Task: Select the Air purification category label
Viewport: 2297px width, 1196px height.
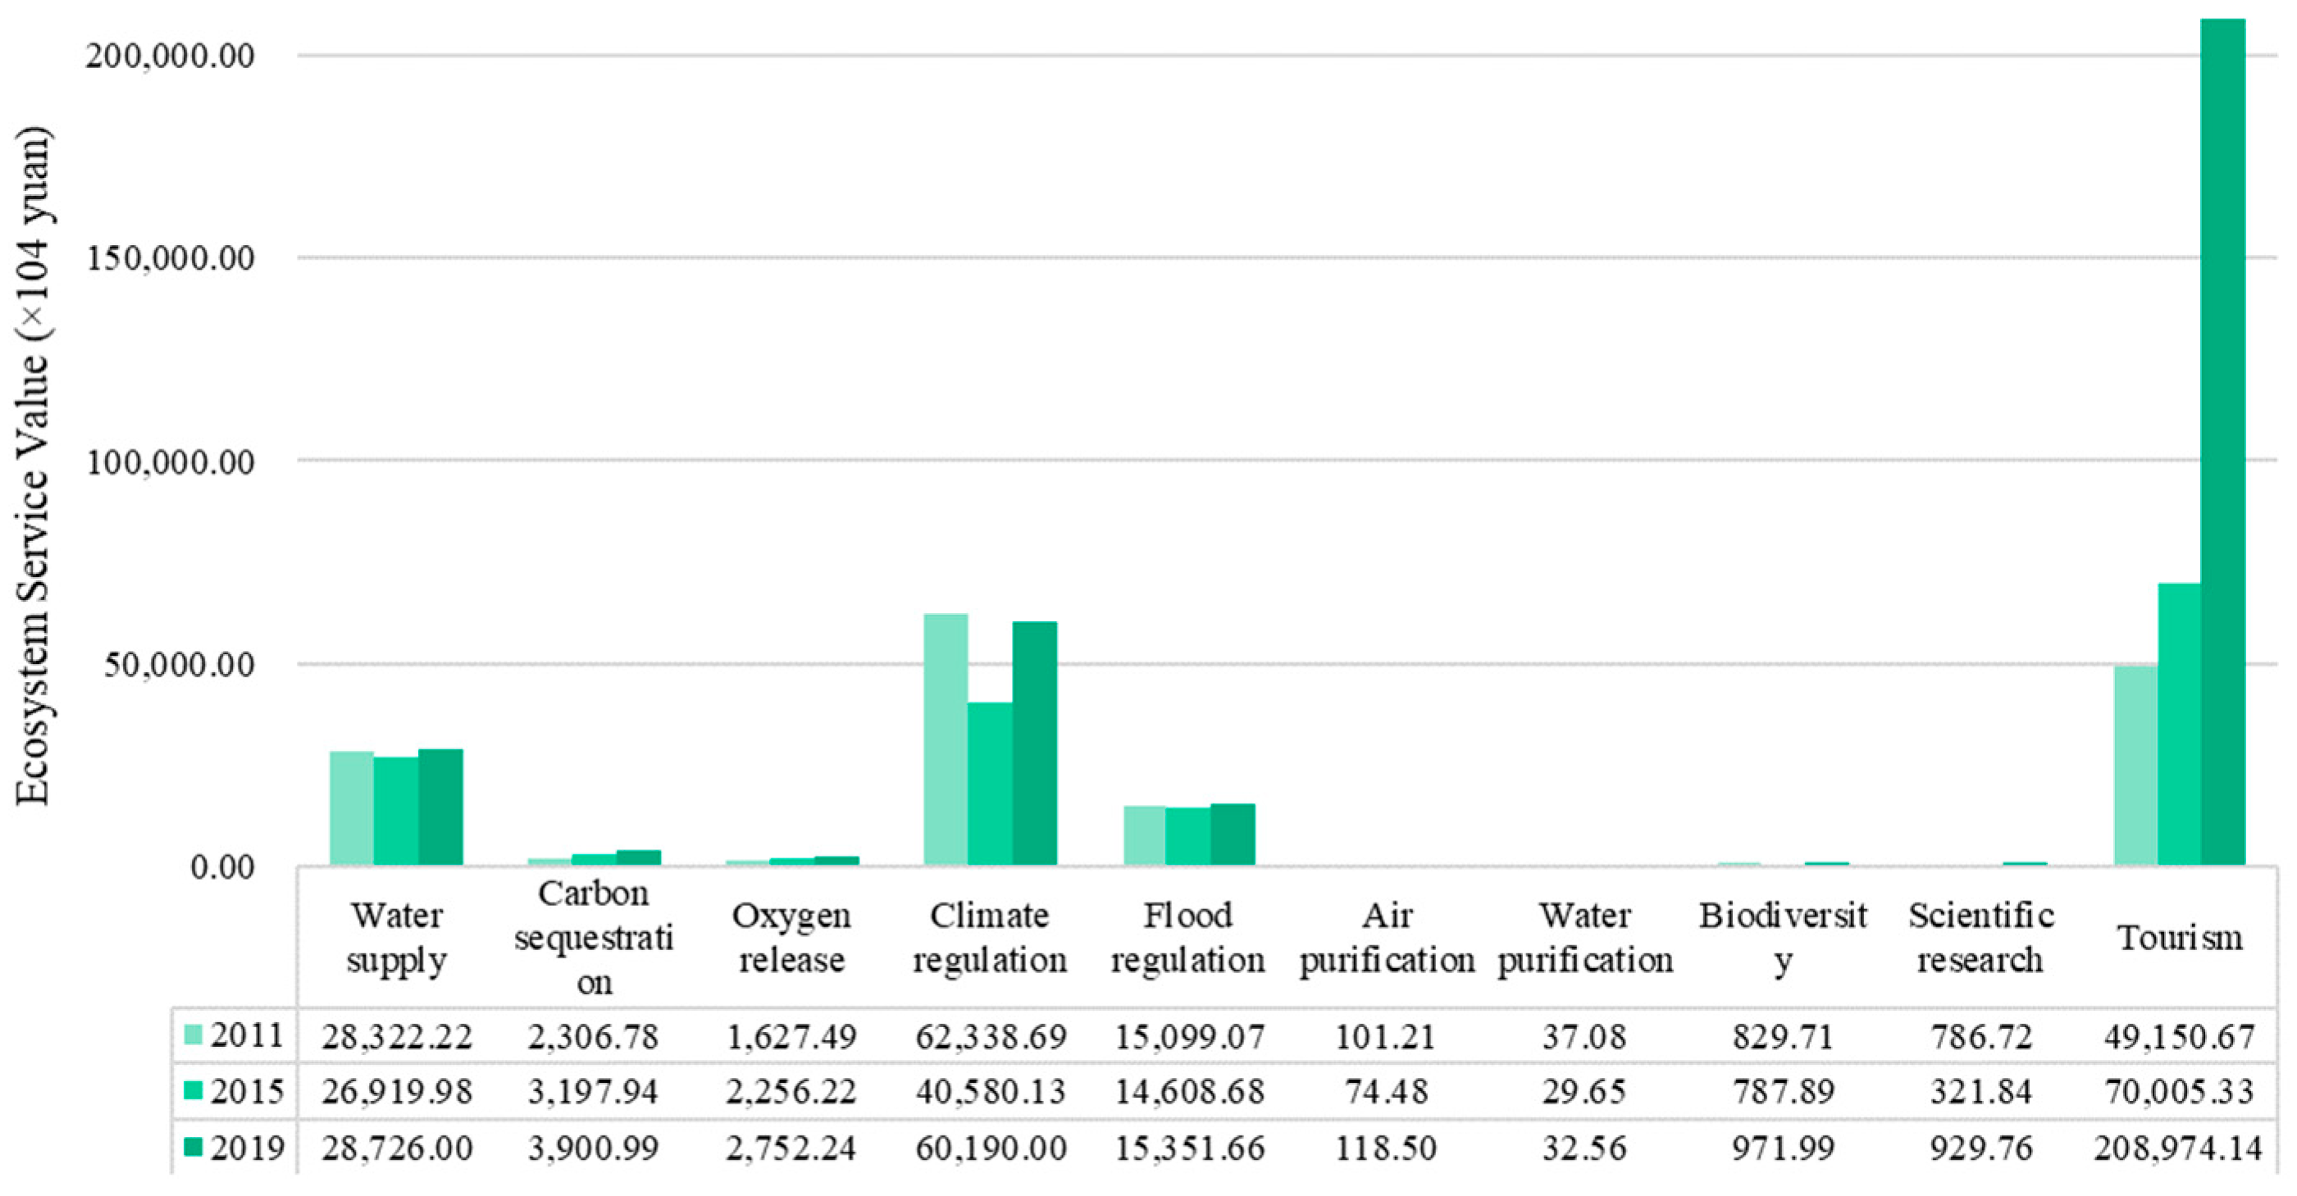Action: pos(1387,938)
